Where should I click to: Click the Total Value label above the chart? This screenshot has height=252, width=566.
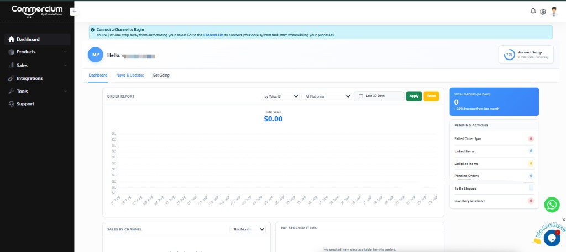[273, 112]
